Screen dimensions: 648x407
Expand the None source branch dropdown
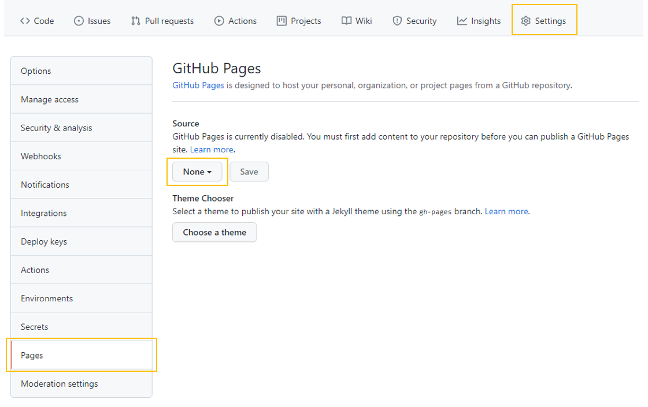(x=197, y=171)
